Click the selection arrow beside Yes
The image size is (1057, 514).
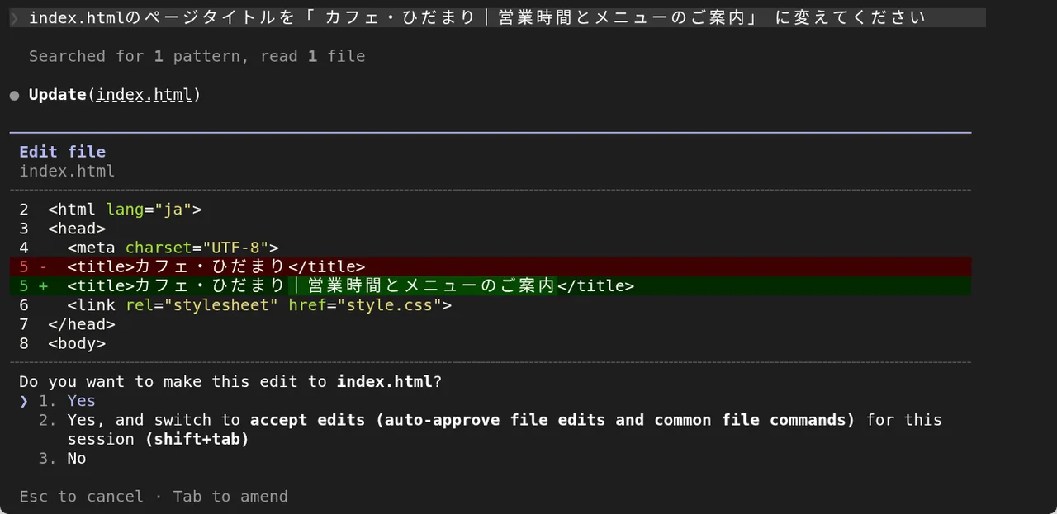tap(24, 401)
